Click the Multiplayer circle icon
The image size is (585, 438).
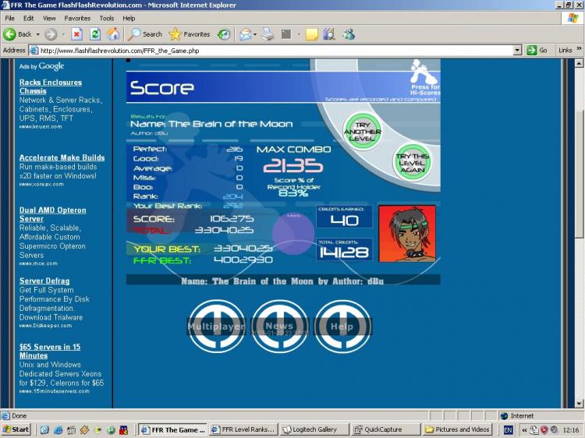point(216,327)
